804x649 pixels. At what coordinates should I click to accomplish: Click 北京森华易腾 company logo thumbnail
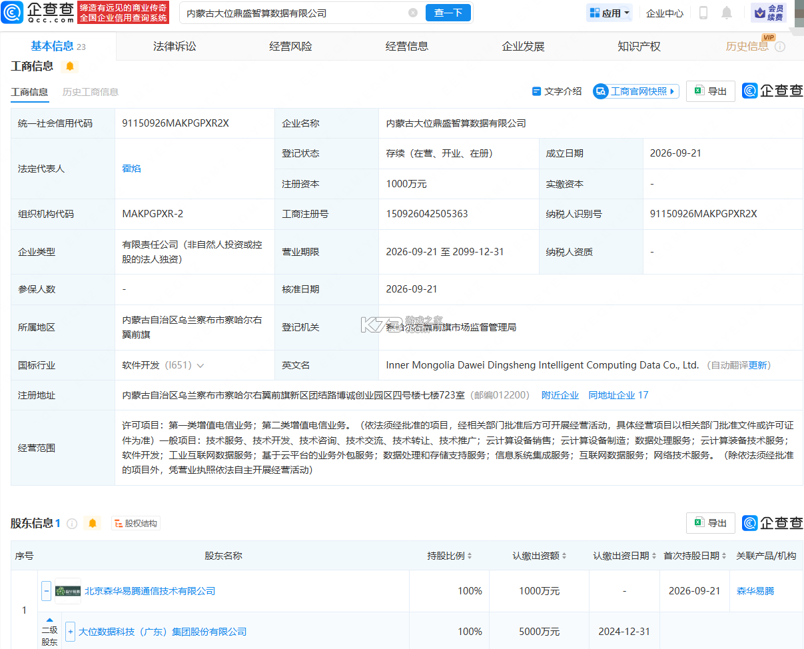(x=68, y=591)
